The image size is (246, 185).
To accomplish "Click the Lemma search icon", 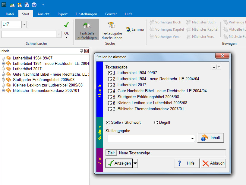I will pos(135,29).
